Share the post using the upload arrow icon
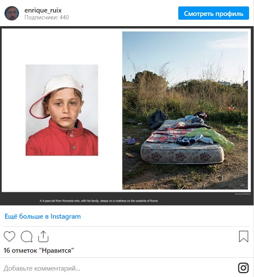This screenshot has height=277, width=254. point(43,236)
